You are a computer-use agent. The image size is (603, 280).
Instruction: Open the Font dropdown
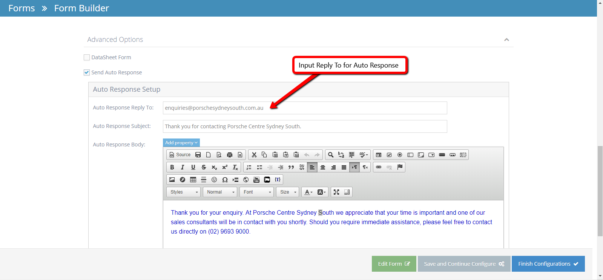(x=256, y=192)
